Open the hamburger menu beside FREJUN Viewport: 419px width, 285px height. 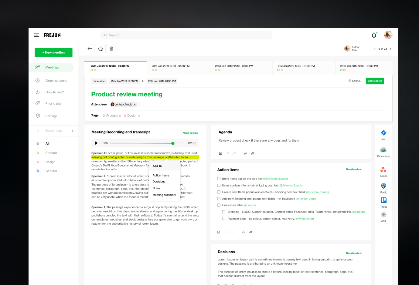coord(36,35)
